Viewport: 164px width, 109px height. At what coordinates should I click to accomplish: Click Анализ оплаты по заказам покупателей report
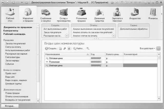[x=93, y=32]
